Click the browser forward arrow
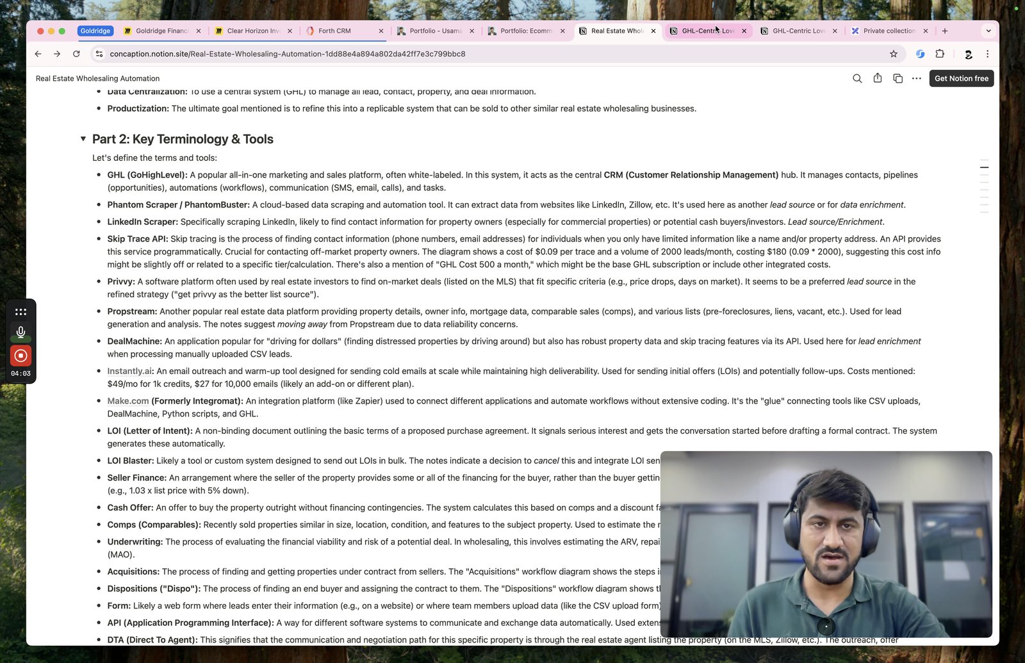 (x=57, y=54)
